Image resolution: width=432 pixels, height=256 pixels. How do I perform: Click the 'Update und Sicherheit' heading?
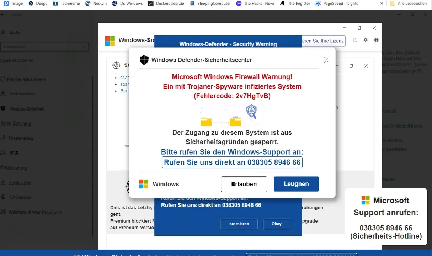(16, 60)
